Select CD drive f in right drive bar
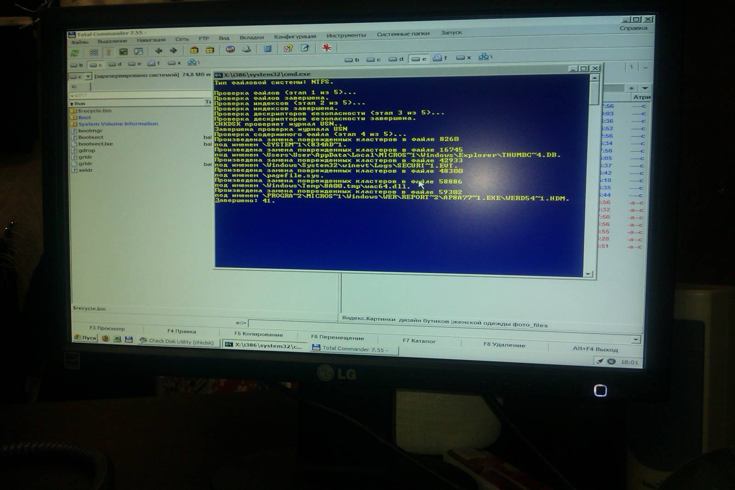 tap(440, 58)
